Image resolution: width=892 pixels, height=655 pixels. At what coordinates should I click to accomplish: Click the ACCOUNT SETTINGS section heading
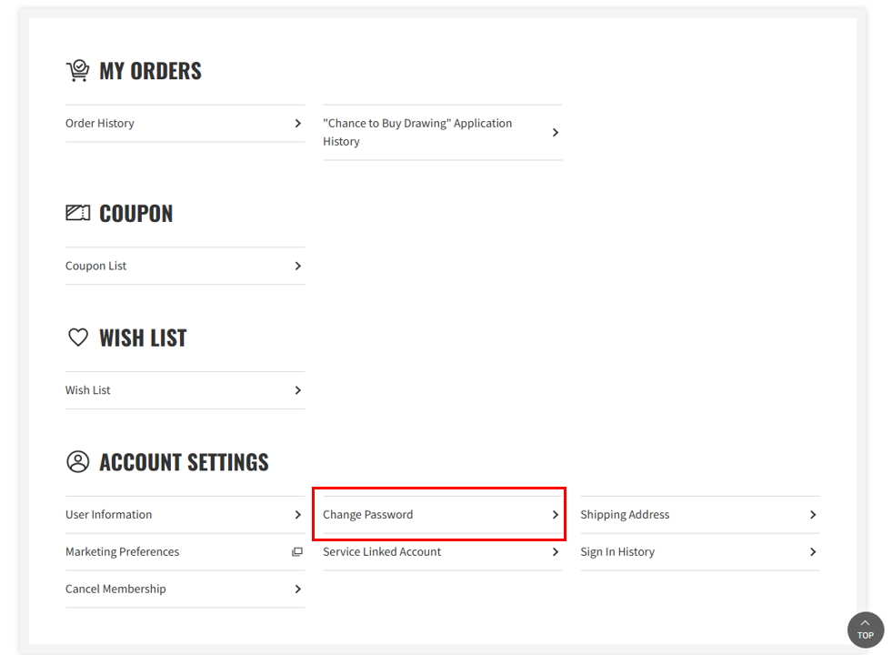(x=184, y=462)
